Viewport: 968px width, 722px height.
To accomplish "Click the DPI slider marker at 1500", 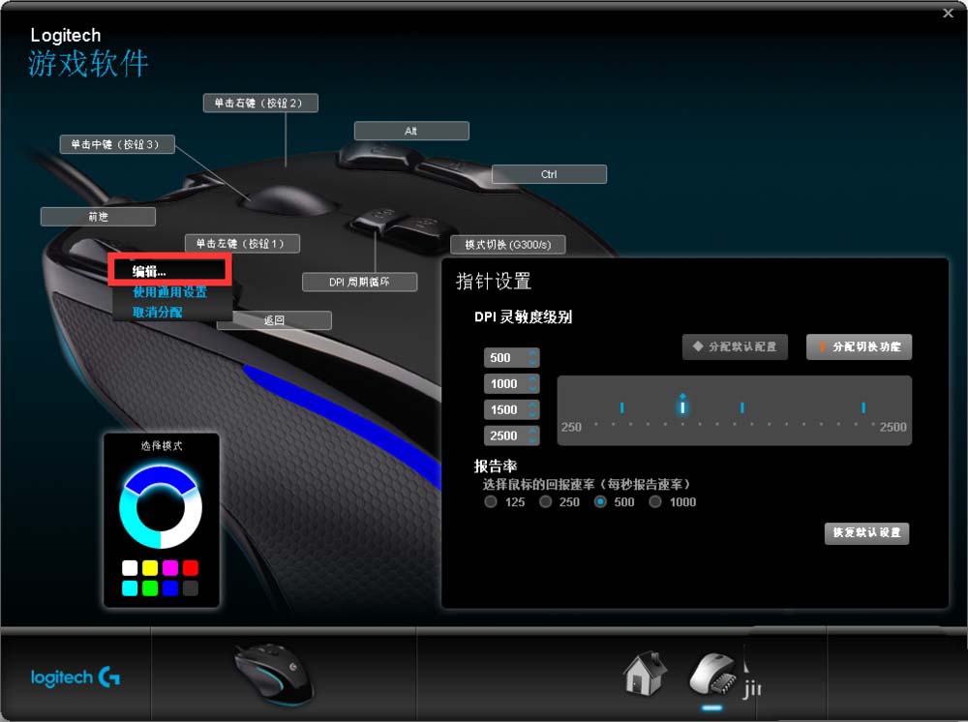I will [x=742, y=407].
